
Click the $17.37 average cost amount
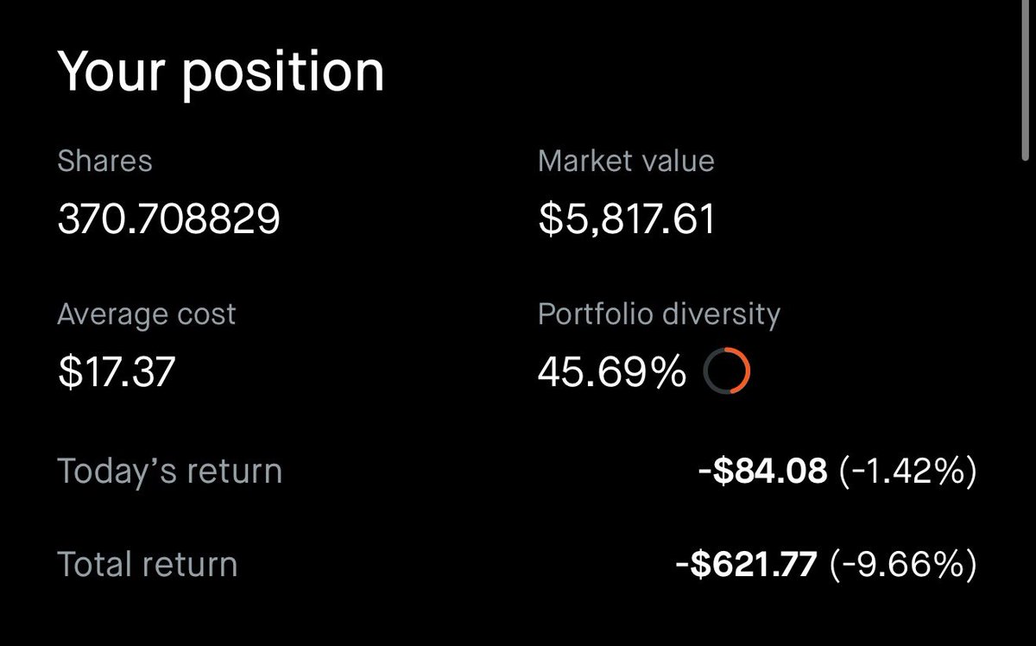(x=117, y=372)
